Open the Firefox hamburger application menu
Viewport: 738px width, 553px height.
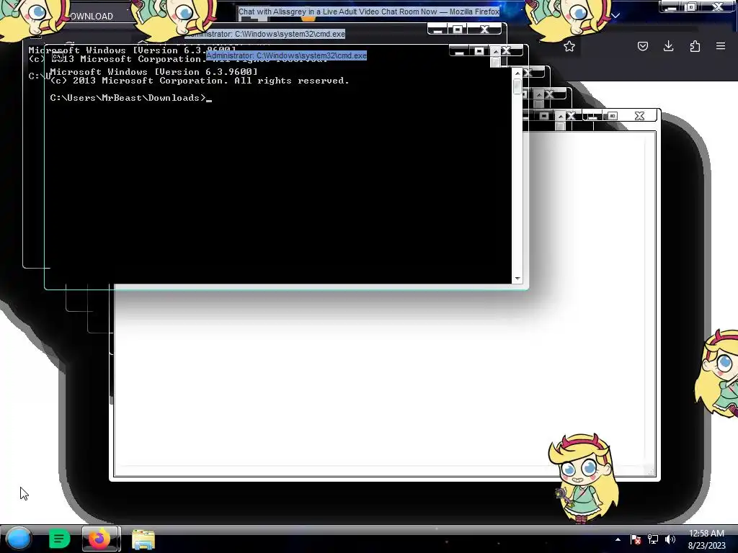coord(721,46)
